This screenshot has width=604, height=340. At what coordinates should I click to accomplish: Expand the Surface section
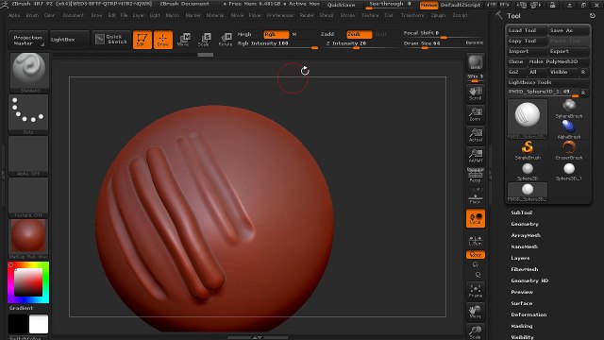coord(522,303)
